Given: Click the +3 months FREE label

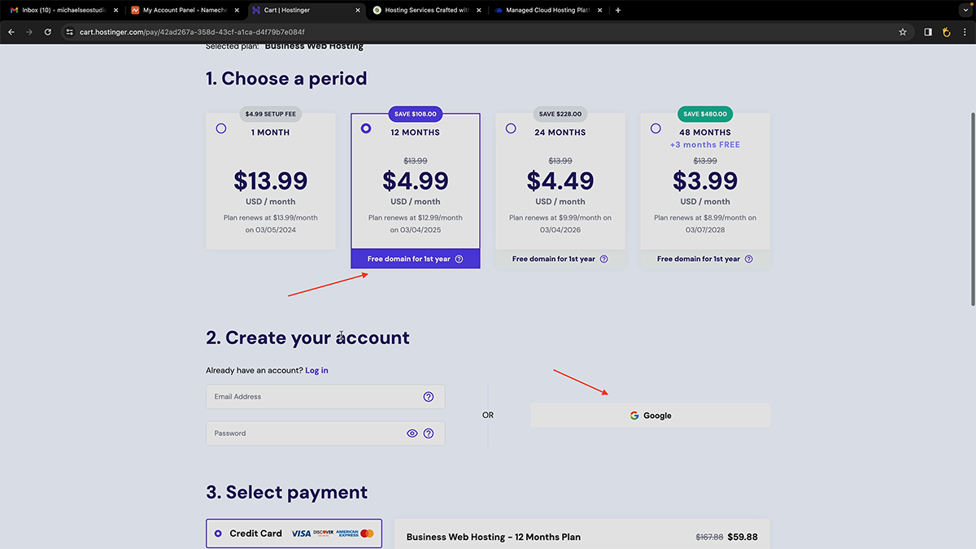Looking at the screenshot, I should tap(705, 145).
